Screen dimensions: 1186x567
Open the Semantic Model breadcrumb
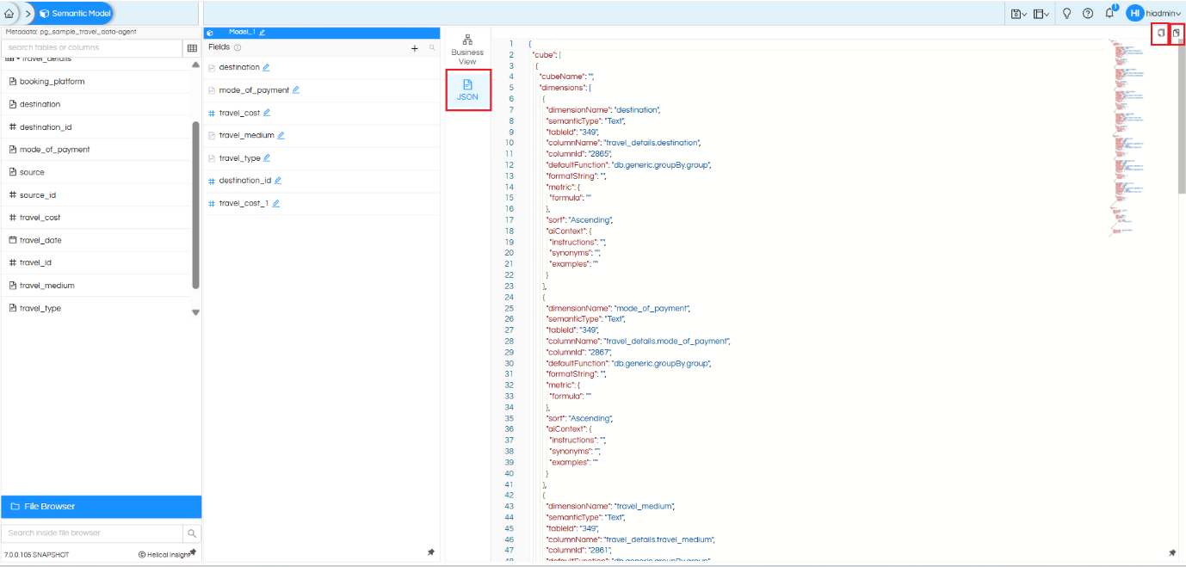[x=74, y=14]
